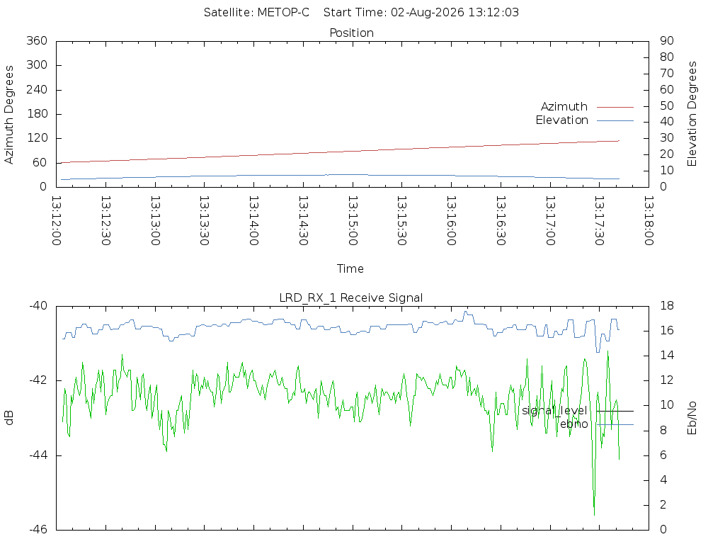Click the 70 elevation axis value
The image size is (725, 544).
click(x=667, y=73)
